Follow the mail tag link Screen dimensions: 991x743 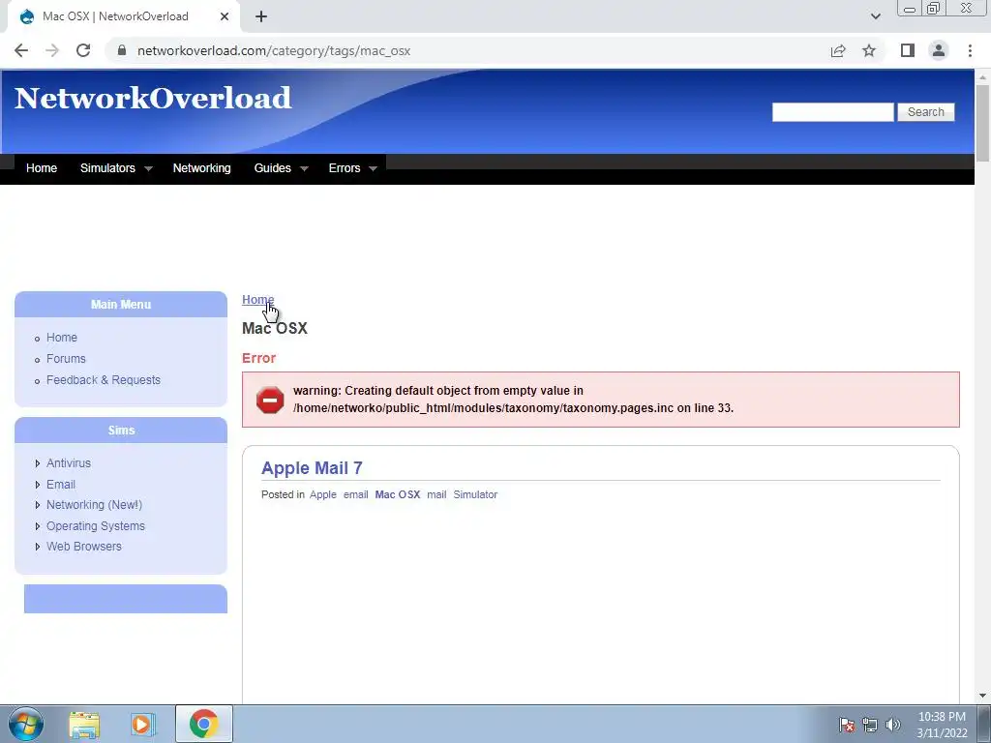point(436,494)
